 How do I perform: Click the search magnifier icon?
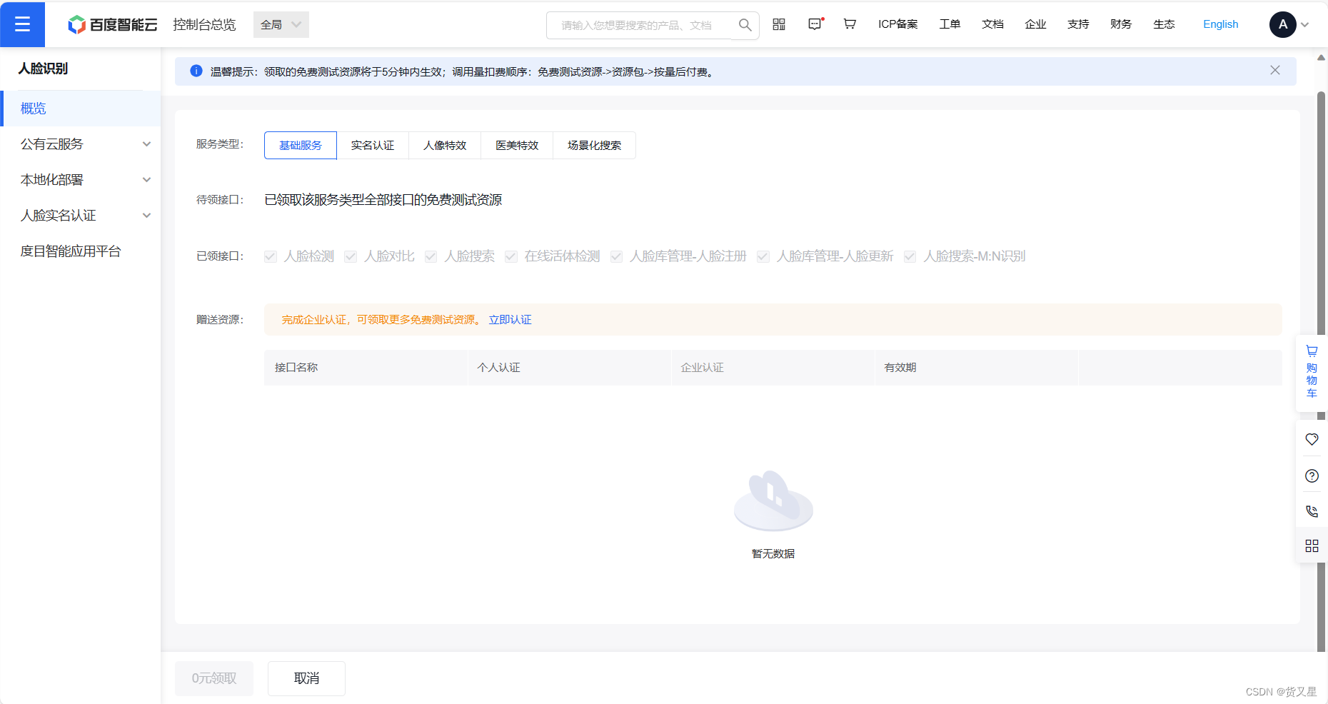[x=745, y=25]
